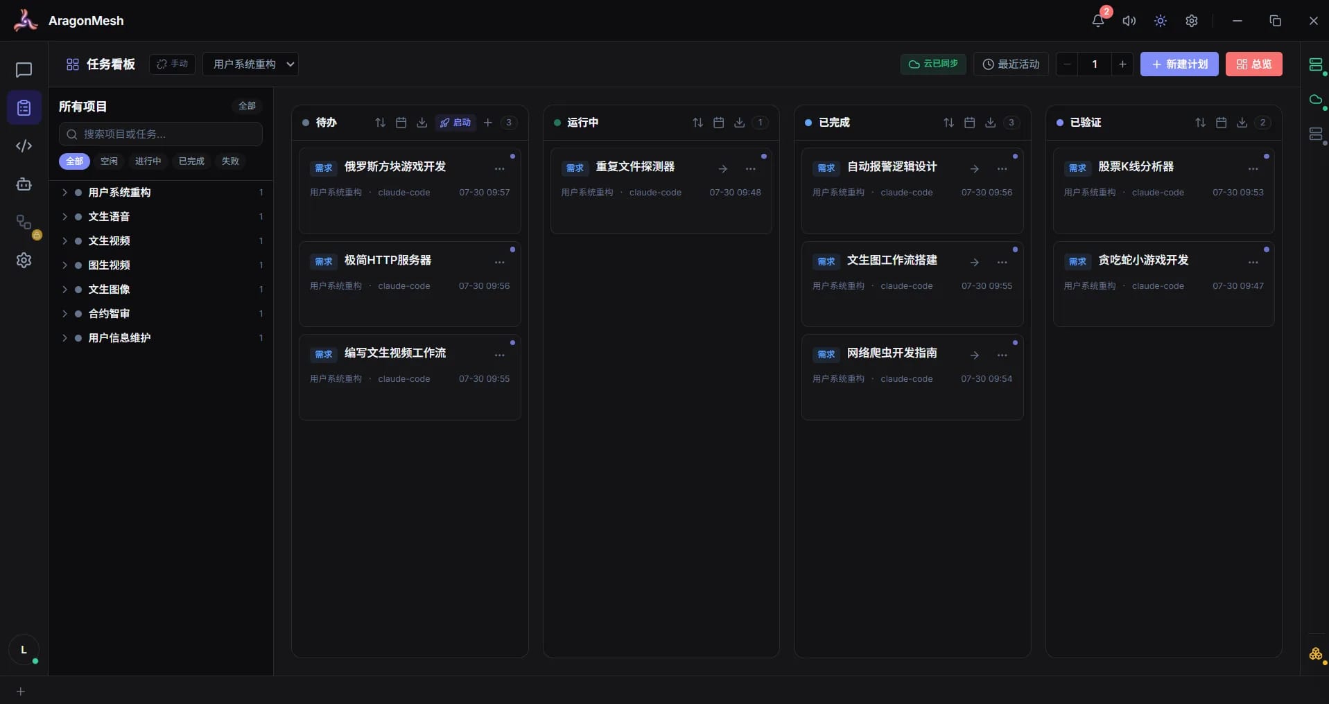Open more options on 贪吃蛇小游戏开发 card
Screen dimensions: 1329x704
coord(1253,262)
